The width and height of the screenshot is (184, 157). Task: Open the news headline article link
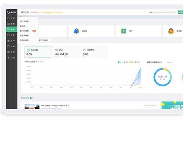click(x=56, y=105)
